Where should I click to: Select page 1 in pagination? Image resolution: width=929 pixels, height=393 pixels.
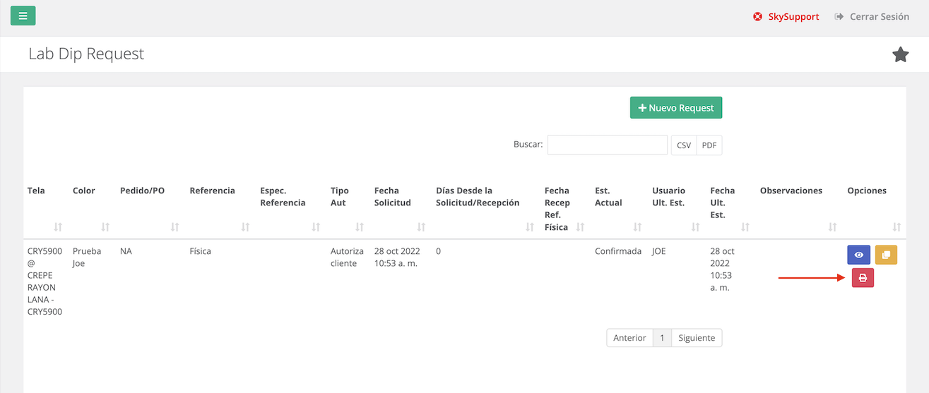[662, 338]
